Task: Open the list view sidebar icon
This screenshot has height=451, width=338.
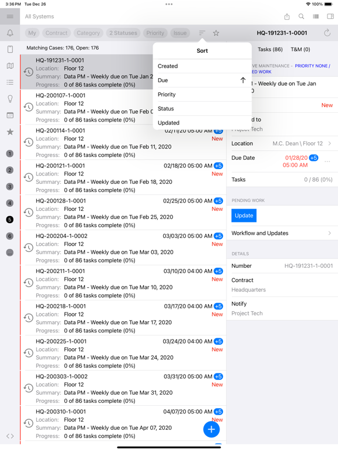Action: (x=10, y=83)
